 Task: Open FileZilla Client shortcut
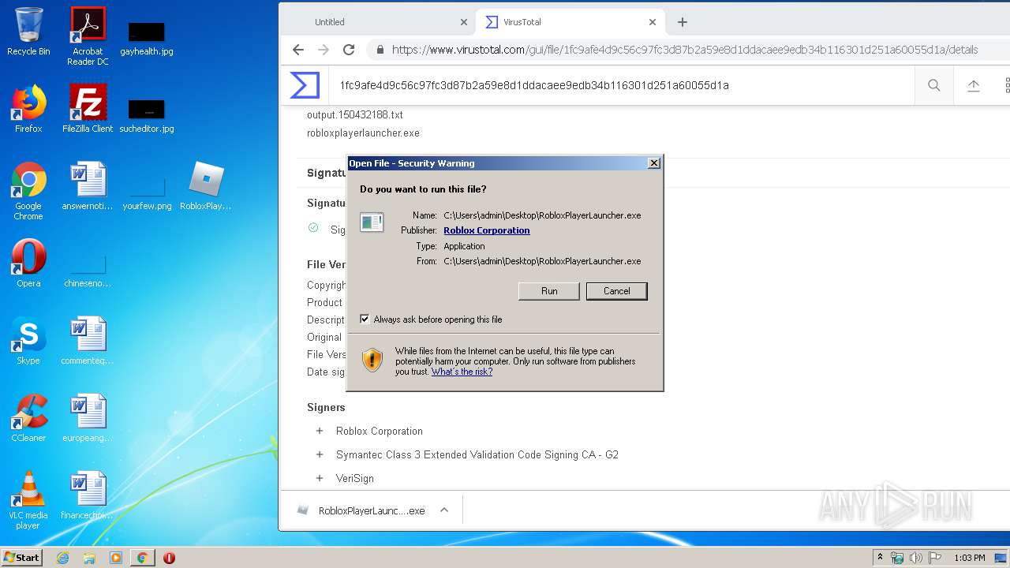point(88,108)
